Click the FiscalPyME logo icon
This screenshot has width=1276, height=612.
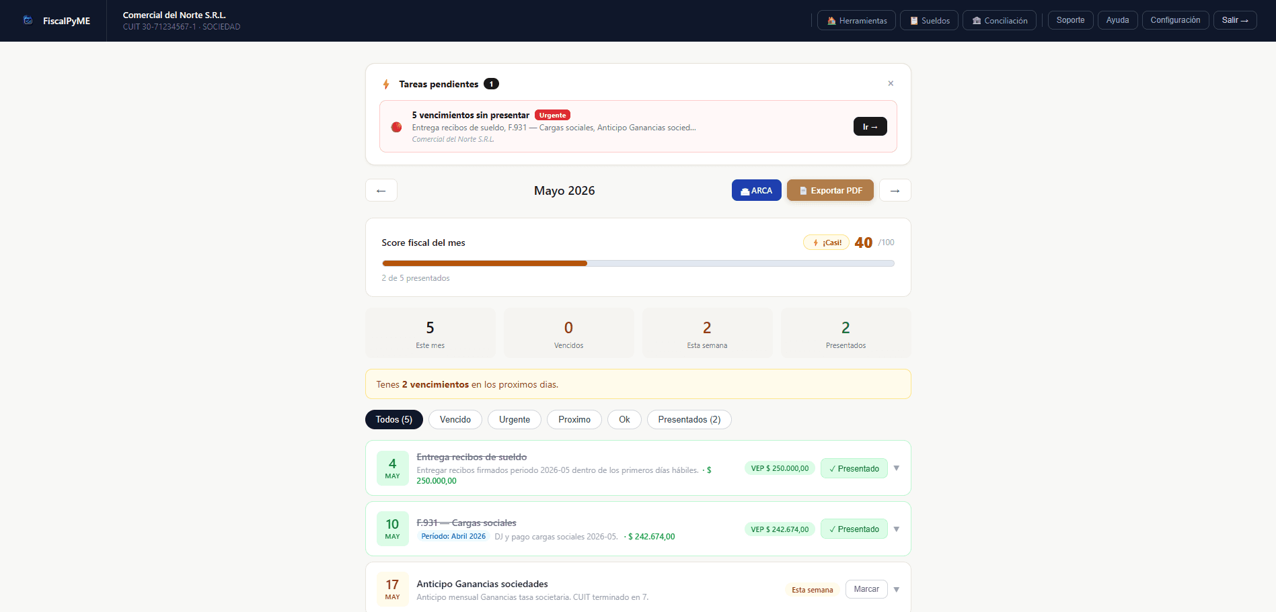(28, 20)
